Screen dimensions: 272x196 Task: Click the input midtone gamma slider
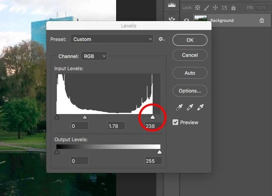85,117
